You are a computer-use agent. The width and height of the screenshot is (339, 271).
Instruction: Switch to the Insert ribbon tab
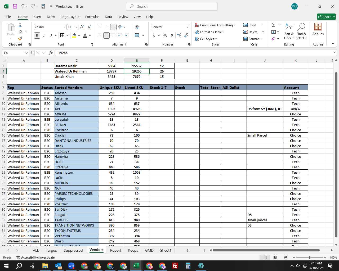click(37, 17)
